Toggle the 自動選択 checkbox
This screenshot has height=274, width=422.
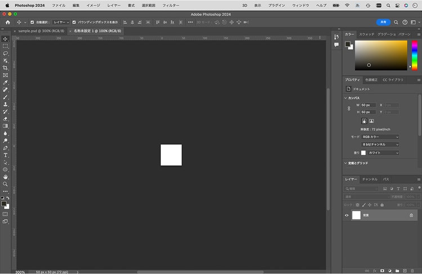pos(32,23)
